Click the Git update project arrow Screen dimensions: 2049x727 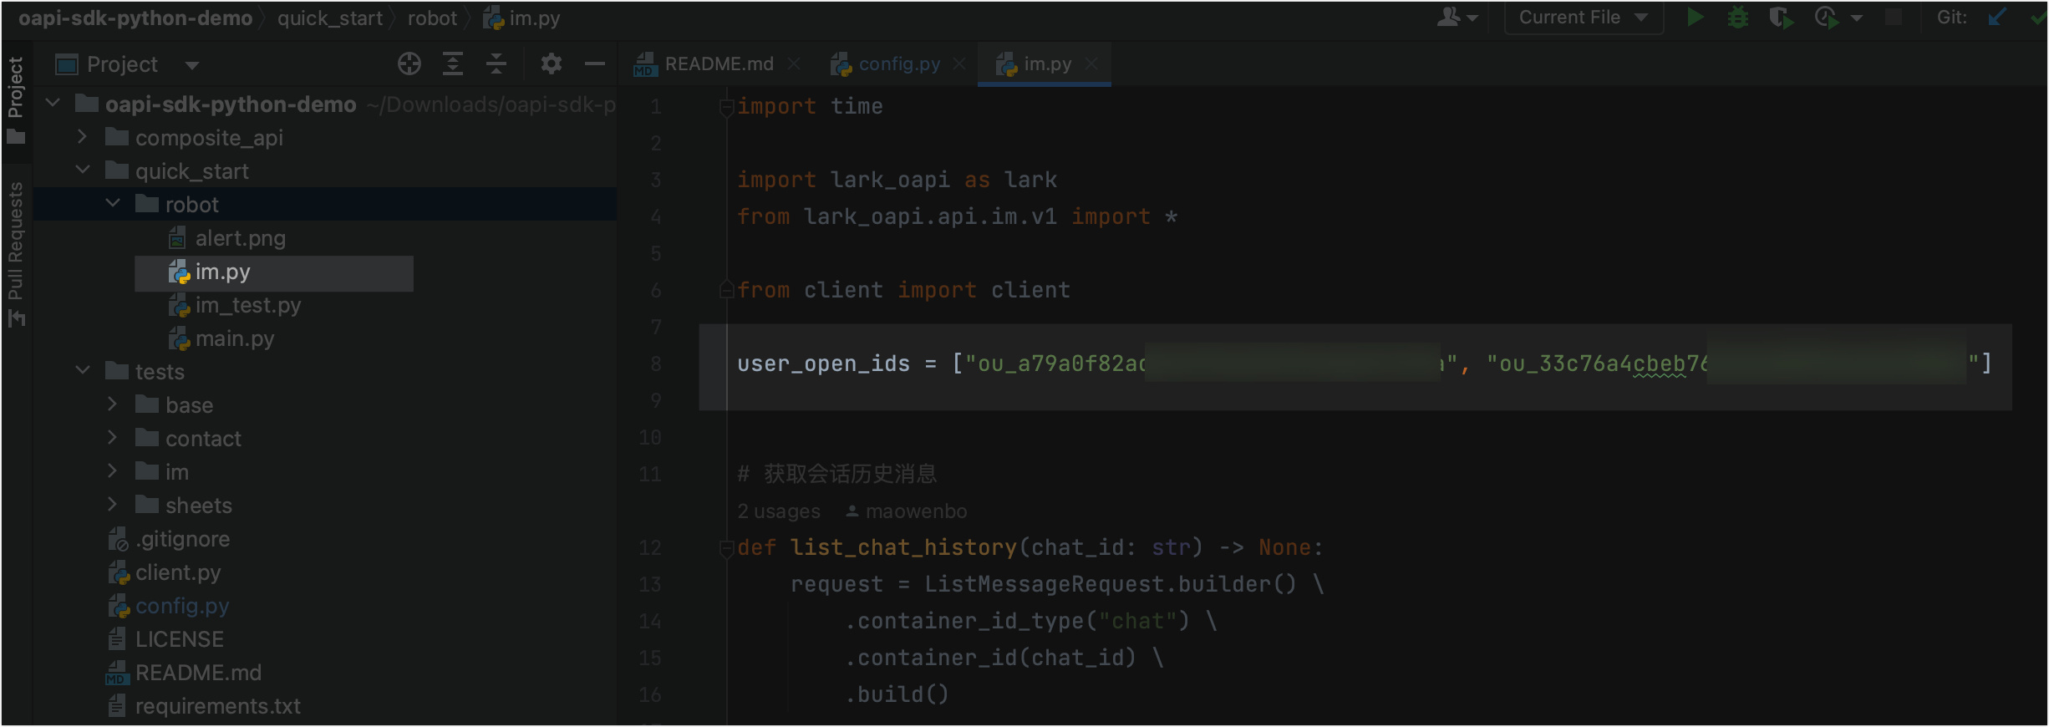(1997, 18)
